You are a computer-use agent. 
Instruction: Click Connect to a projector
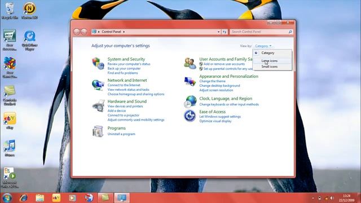(124, 115)
